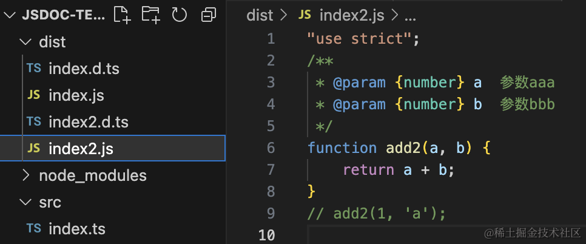Expand the node_modules folder
This screenshot has width=586, height=244.
click(25, 175)
